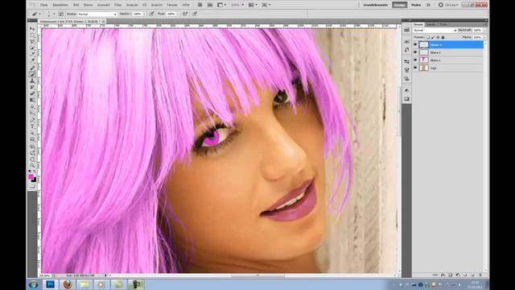The height and width of the screenshot is (290, 515).
Task: Open the Arrange Documents dropdown
Action: [253, 5]
